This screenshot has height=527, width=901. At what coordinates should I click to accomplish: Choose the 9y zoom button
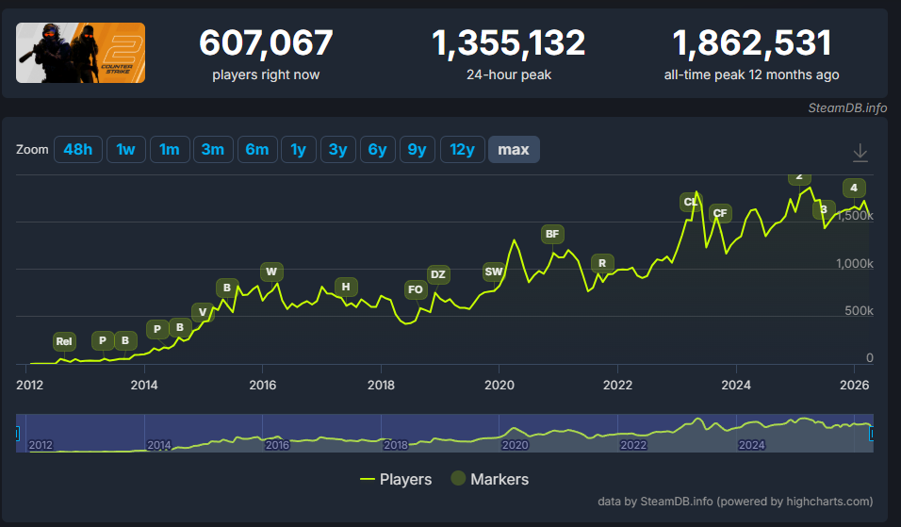pyautogui.click(x=418, y=149)
